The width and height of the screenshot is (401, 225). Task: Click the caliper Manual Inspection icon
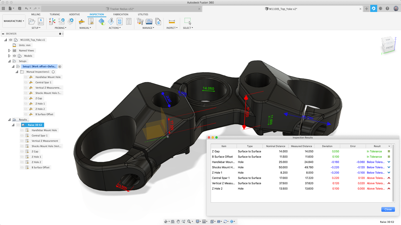click(82, 22)
